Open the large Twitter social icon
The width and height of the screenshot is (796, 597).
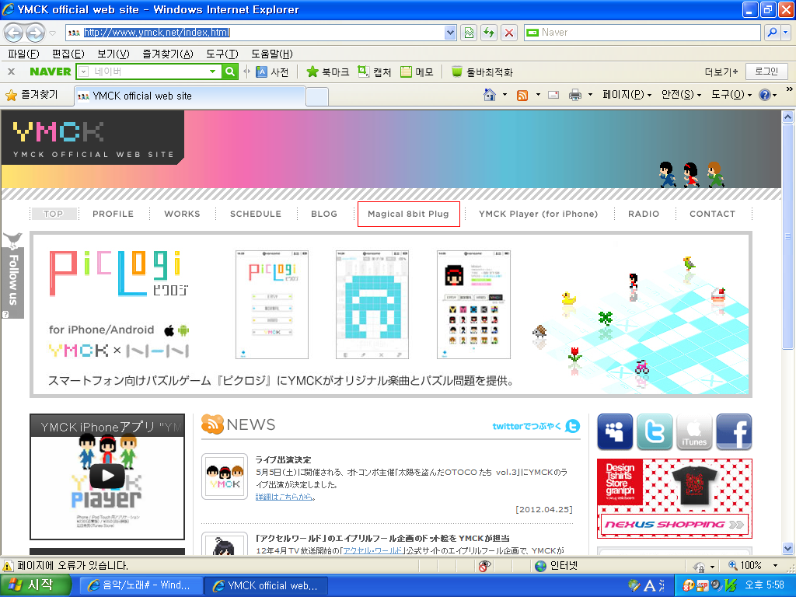(655, 432)
